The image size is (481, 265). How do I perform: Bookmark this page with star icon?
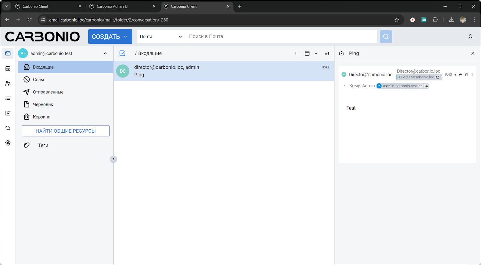click(x=397, y=20)
